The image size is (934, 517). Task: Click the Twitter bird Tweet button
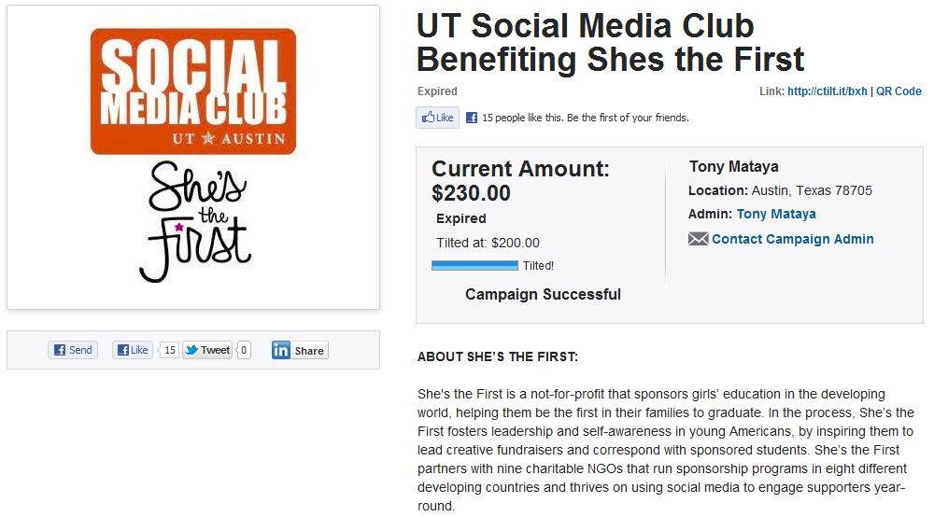(x=207, y=350)
